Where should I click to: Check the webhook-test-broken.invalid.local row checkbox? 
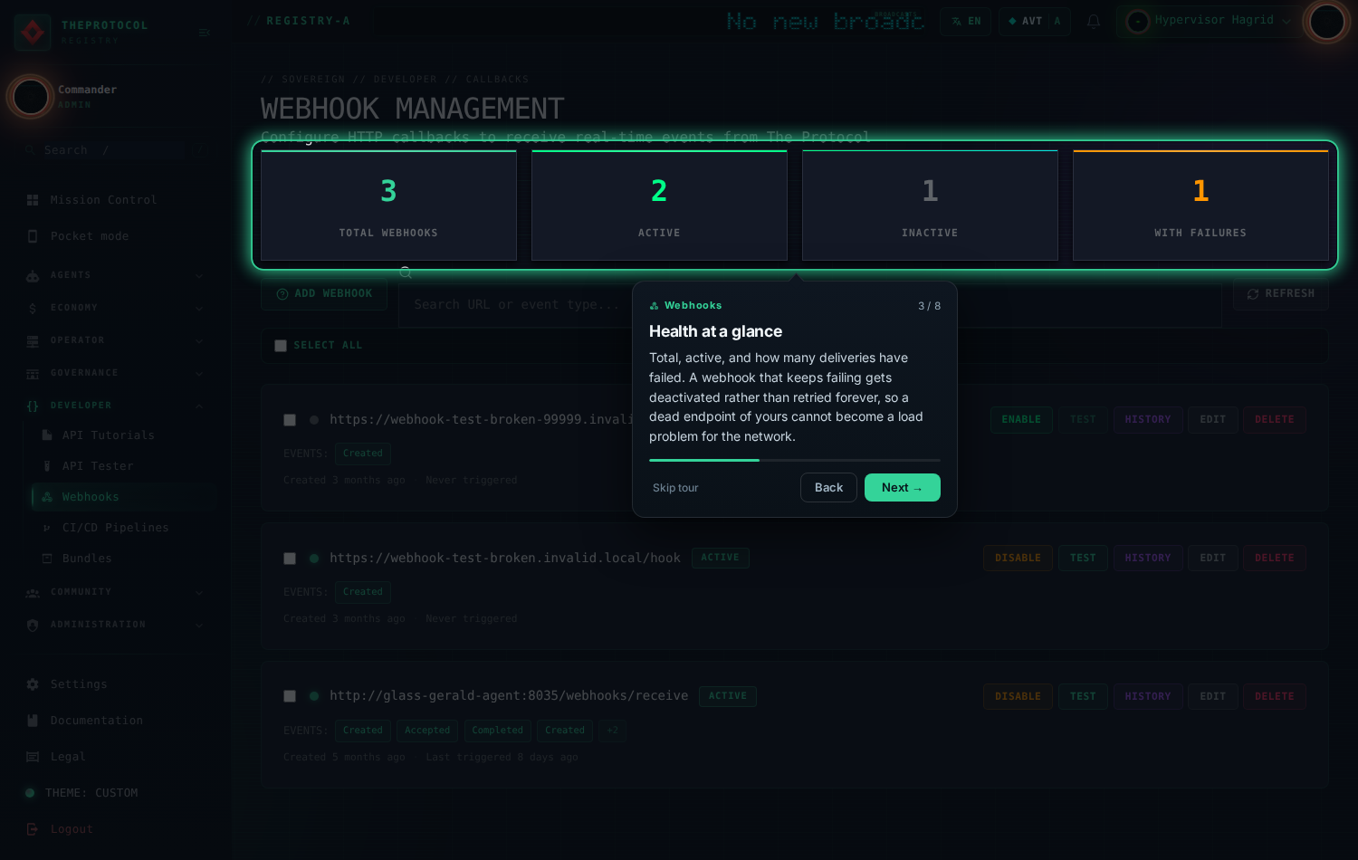coord(290,559)
